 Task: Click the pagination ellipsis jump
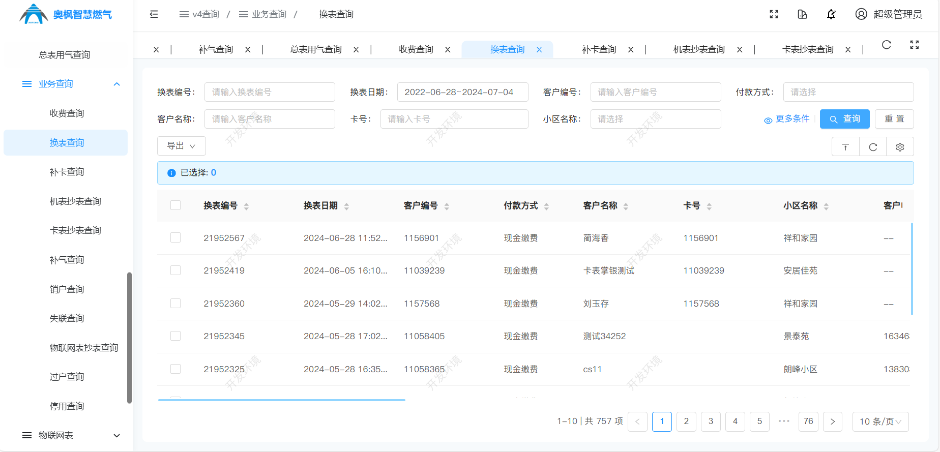[x=784, y=421]
